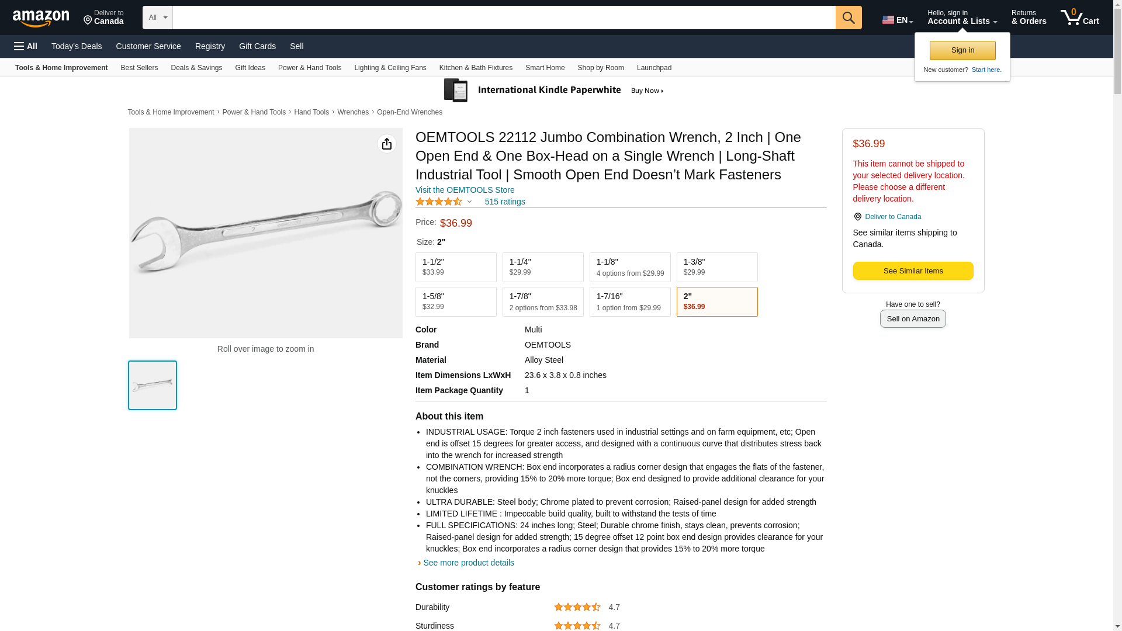Click the star rating icons

(439, 202)
